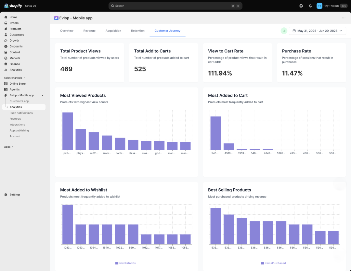Toggle itemsPurchased legend swatch

pos(263,263)
